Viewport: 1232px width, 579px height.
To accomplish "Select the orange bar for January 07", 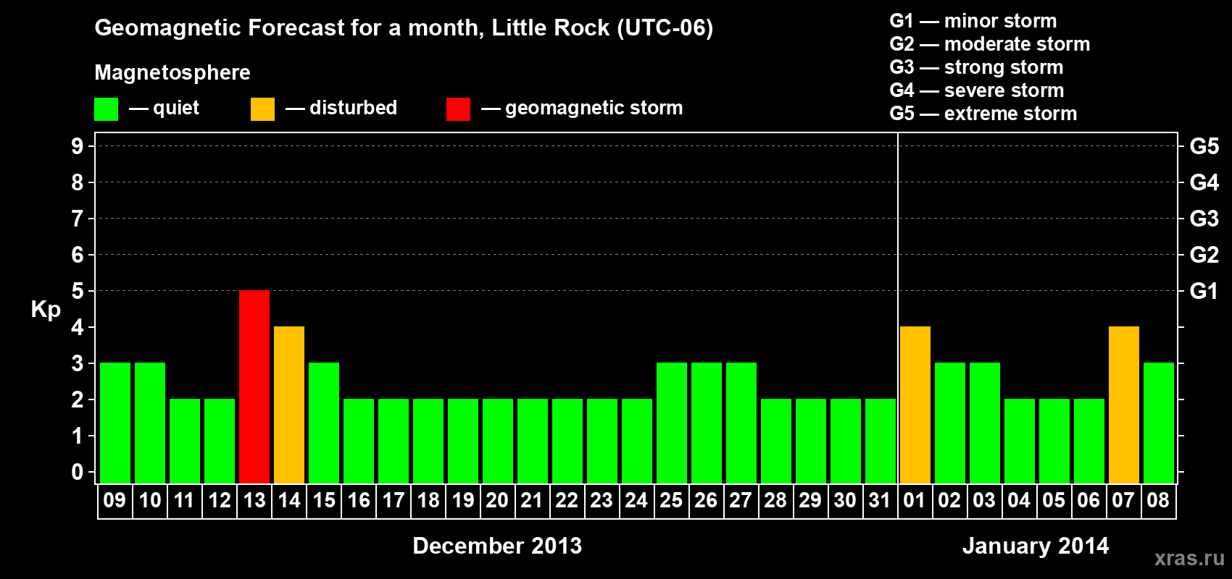I will pyautogui.click(x=1124, y=405).
